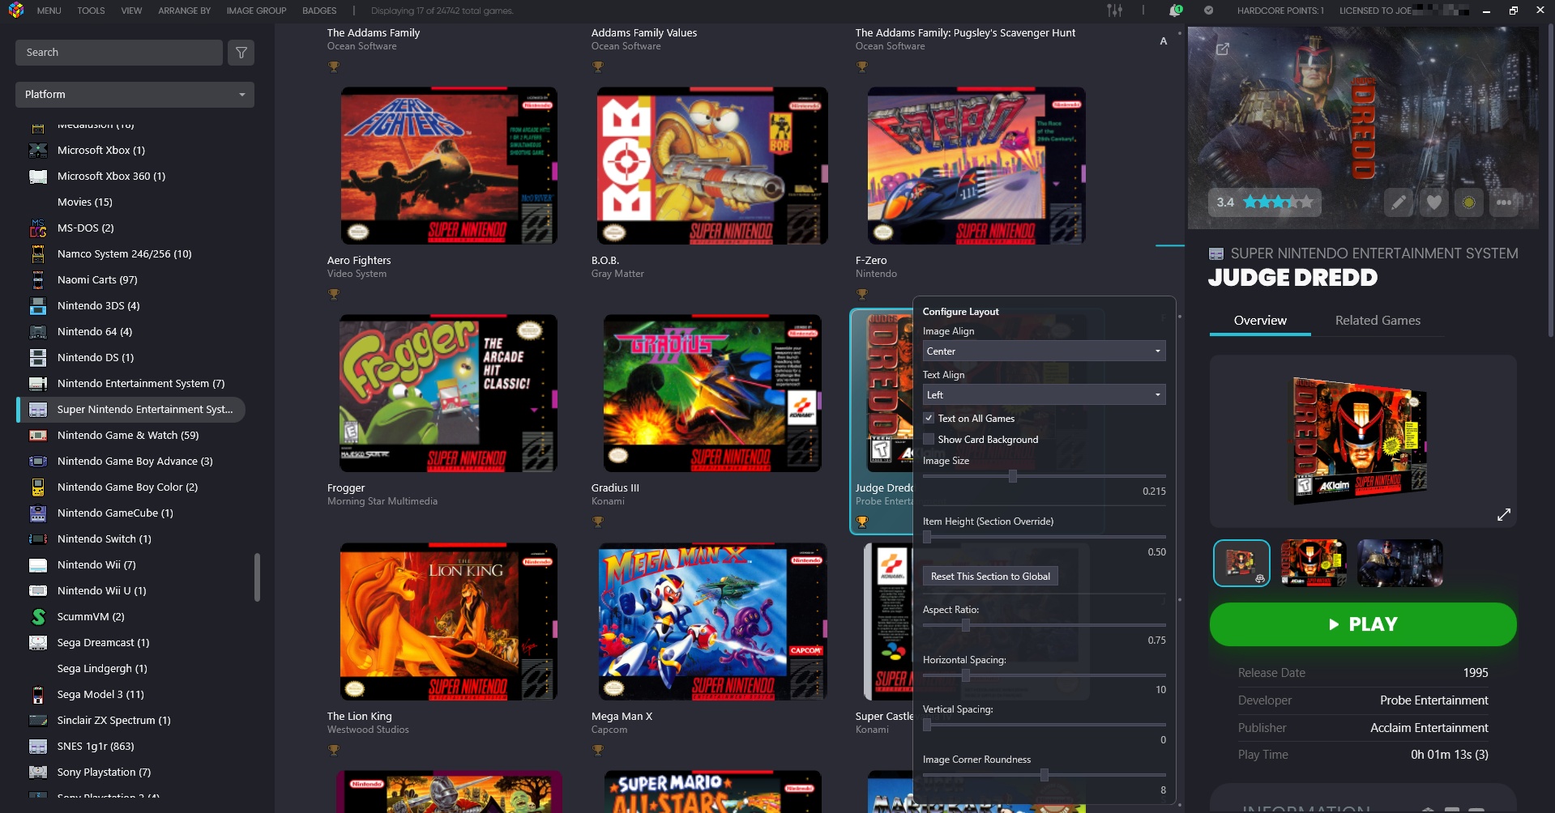Select the front box art thumbnail

pyautogui.click(x=1314, y=563)
